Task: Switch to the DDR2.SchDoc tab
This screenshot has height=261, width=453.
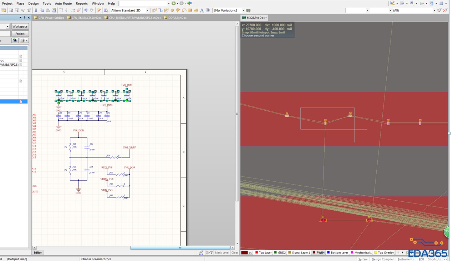Action: coord(177,17)
